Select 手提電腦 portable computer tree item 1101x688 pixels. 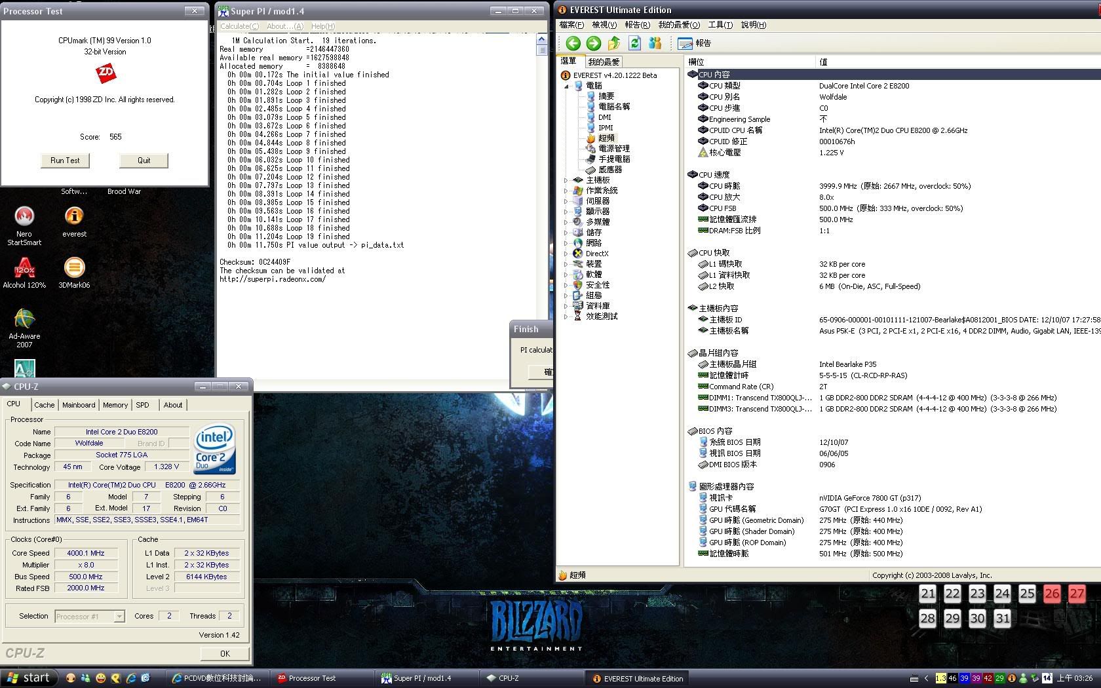coord(614,159)
